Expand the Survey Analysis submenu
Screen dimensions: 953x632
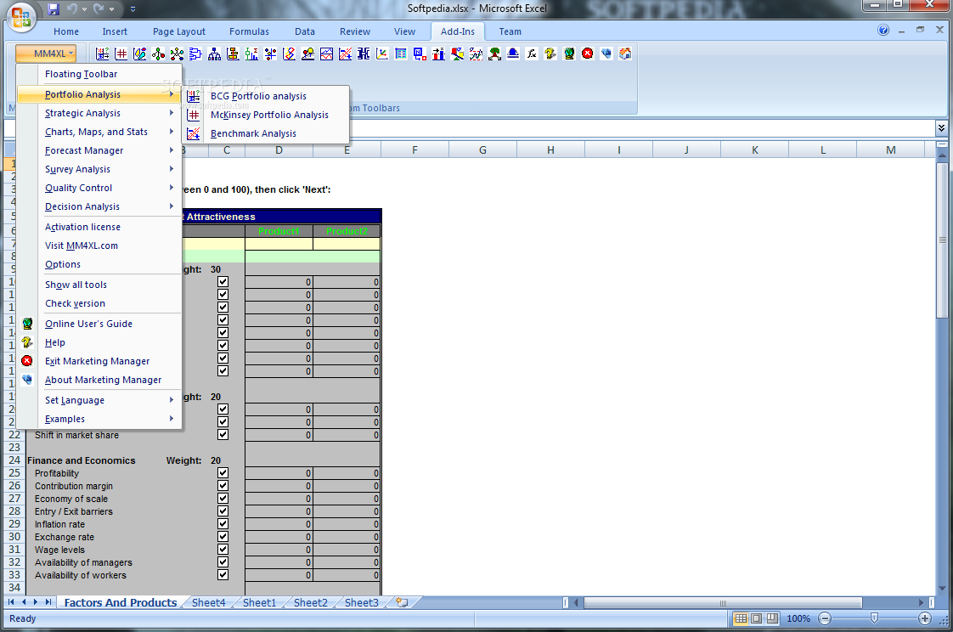coord(99,169)
